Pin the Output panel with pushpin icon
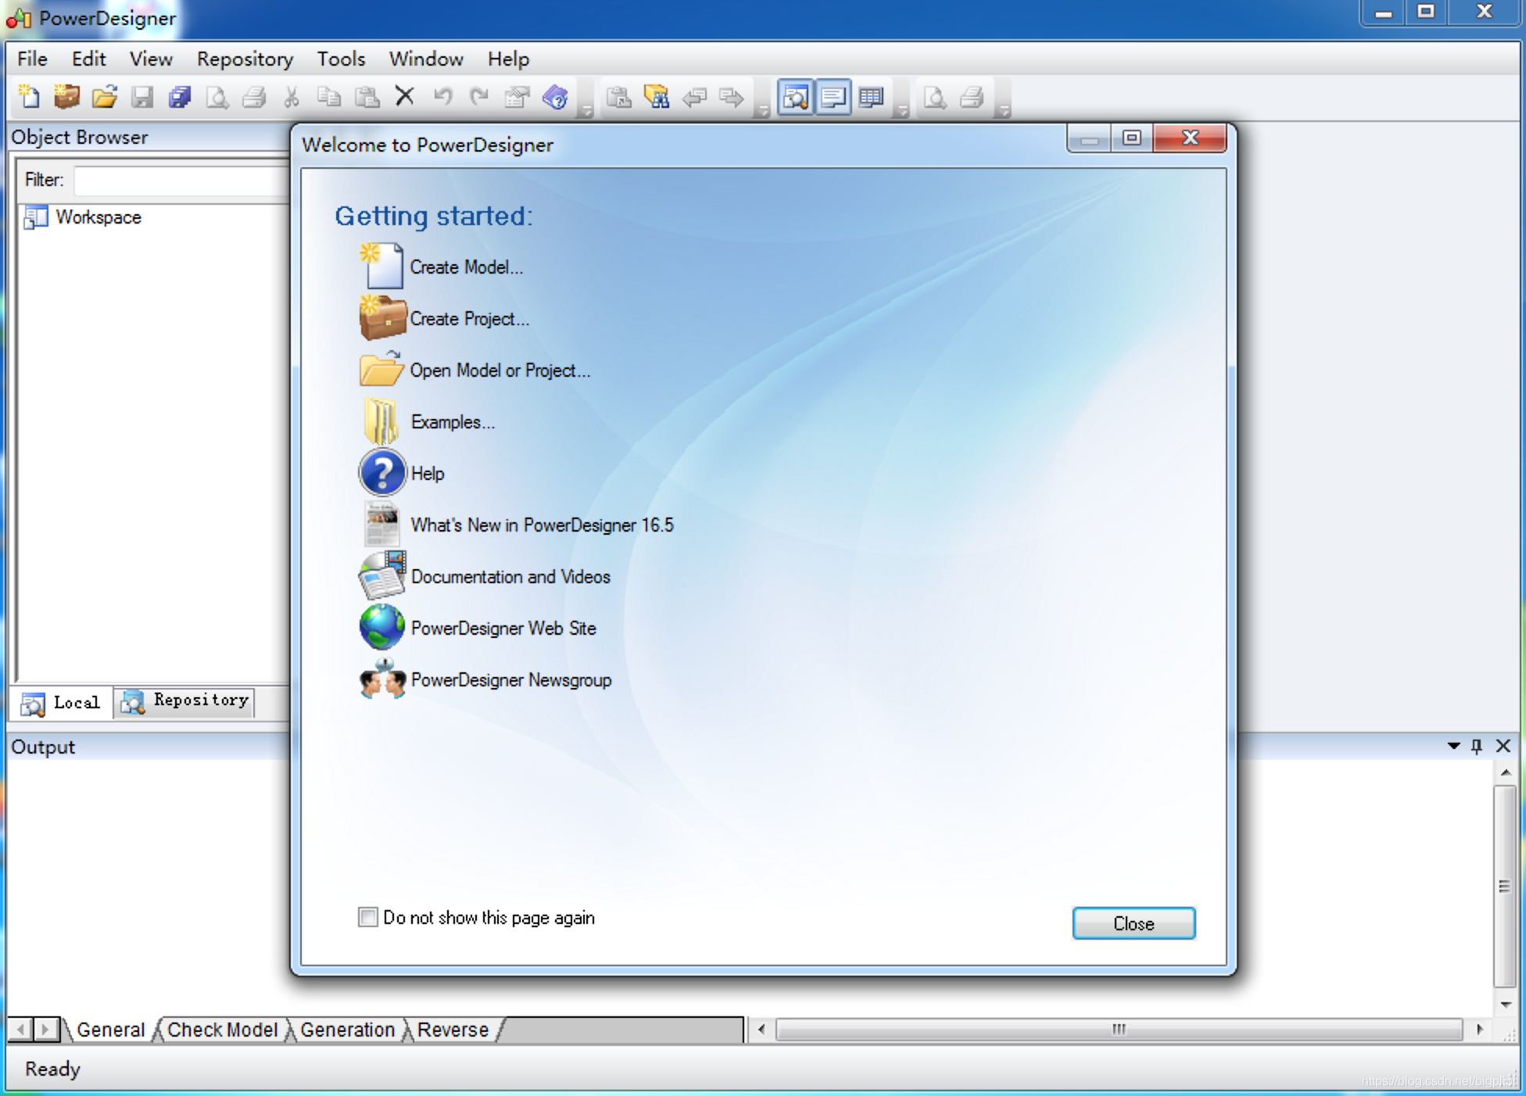Viewport: 1526px width, 1096px height. tap(1477, 746)
